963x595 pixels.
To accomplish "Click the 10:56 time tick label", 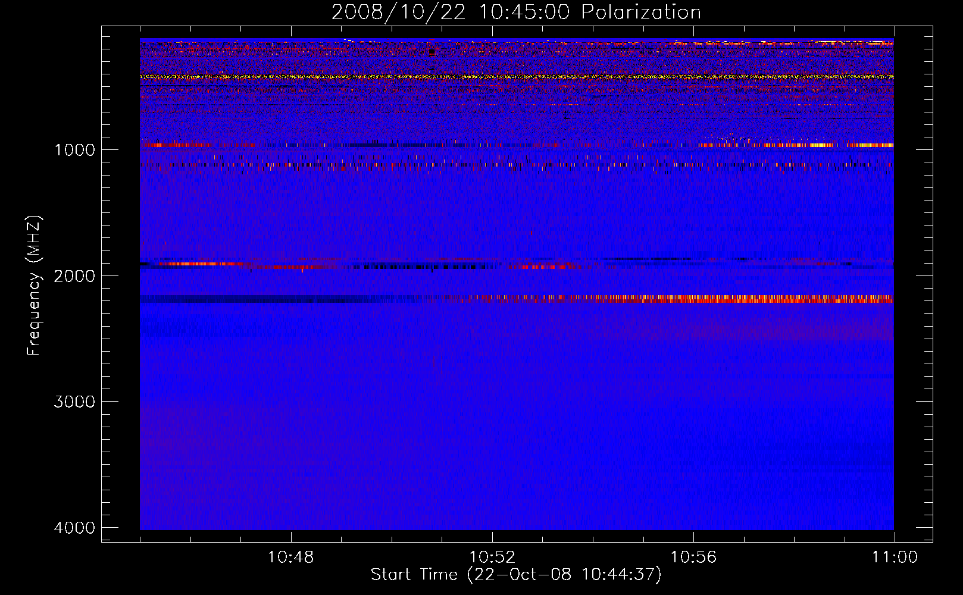I will point(693,558).
